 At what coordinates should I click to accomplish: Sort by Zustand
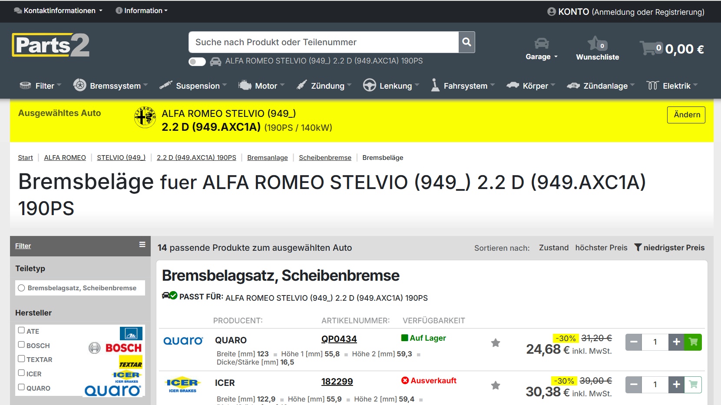pyautogui.click(x=554, y=248)
